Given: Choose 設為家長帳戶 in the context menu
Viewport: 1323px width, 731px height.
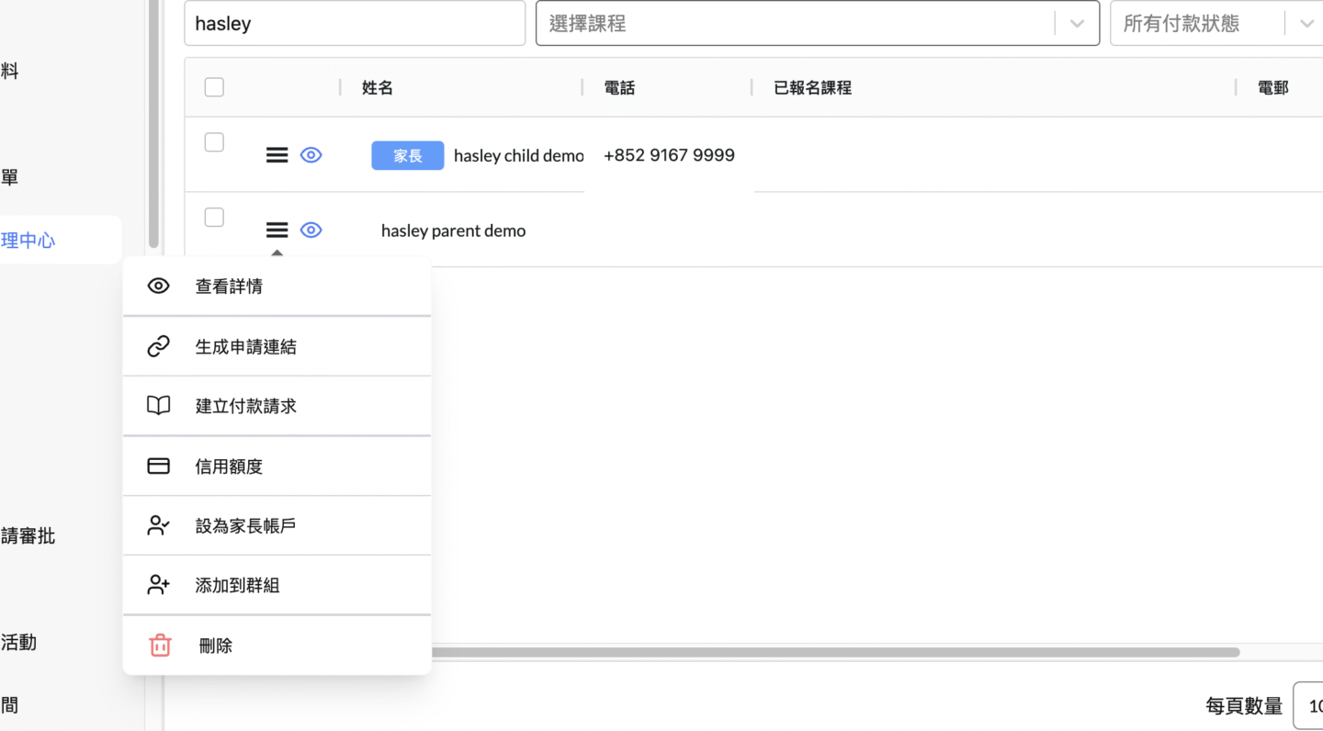Looking at the screenshot, I should click(245, 526).
